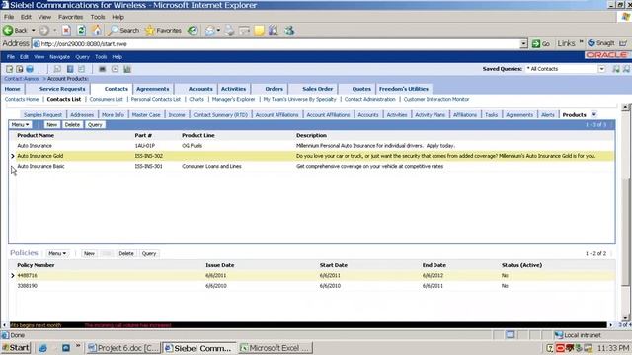Screen dimensions: 632x355
Task: Switch to the Sales Order screen tab
Action: pyautogui.click(x=318, y=89)
